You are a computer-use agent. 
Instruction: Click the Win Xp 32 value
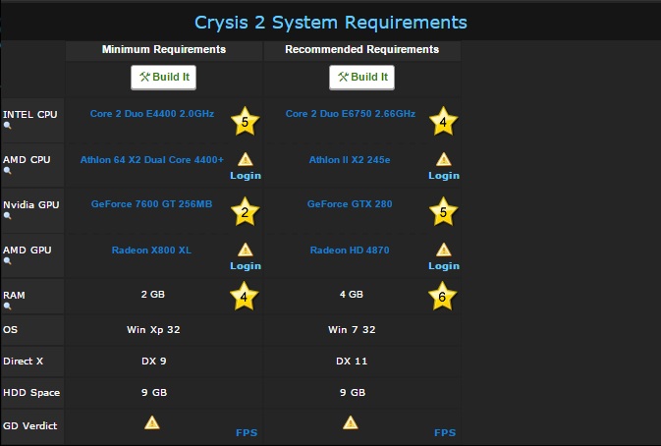pos(153,330)
